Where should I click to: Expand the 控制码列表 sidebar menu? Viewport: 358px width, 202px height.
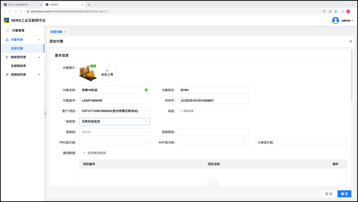(39, 75)
